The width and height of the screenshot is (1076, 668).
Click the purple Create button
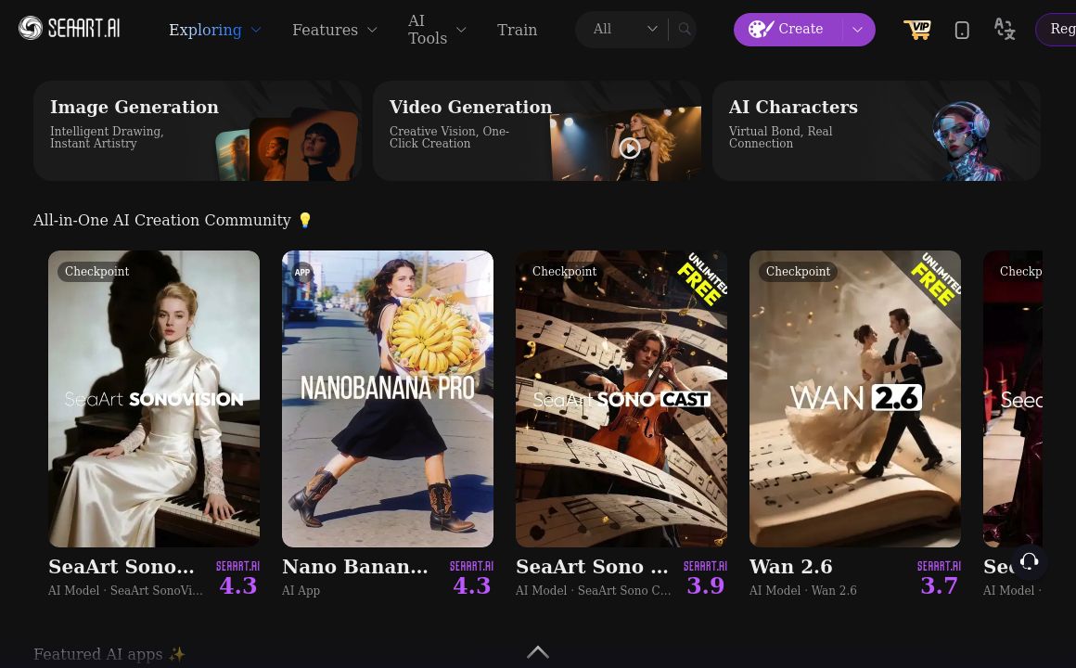[789, 30]
